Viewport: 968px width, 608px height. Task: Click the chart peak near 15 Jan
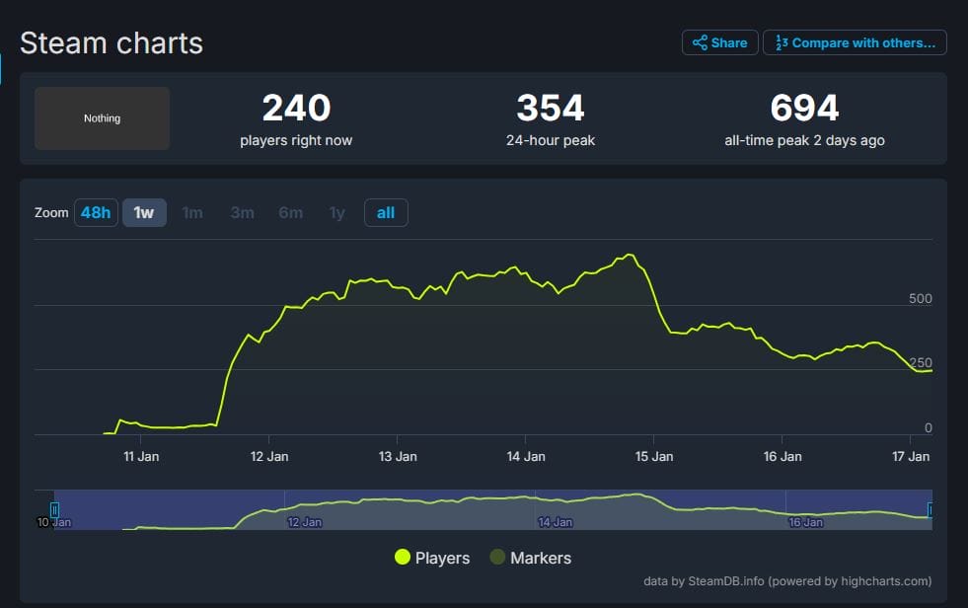[x=630, y=255]
